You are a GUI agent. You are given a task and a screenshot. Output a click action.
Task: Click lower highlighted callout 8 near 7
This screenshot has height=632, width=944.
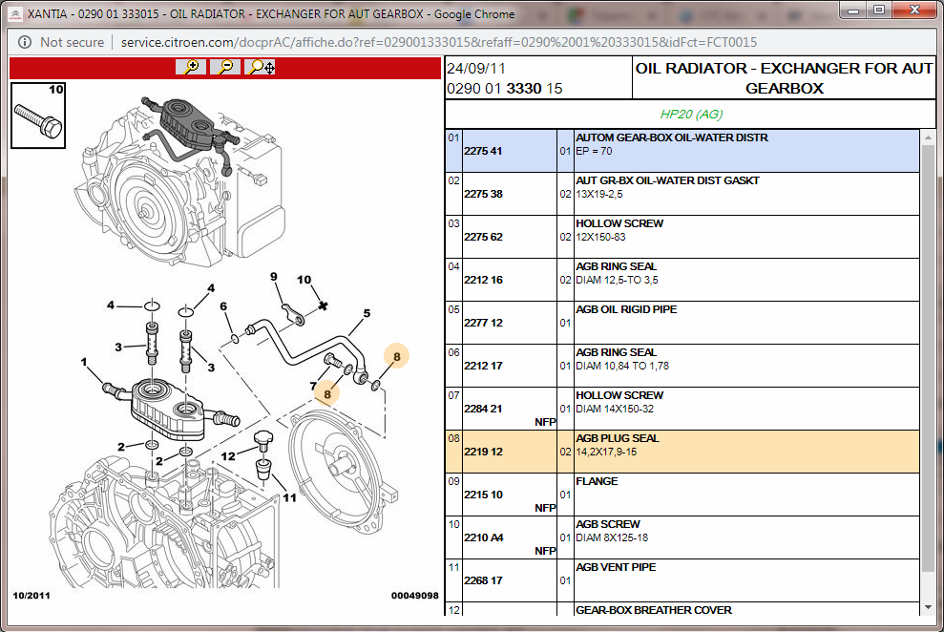[326, 394]
